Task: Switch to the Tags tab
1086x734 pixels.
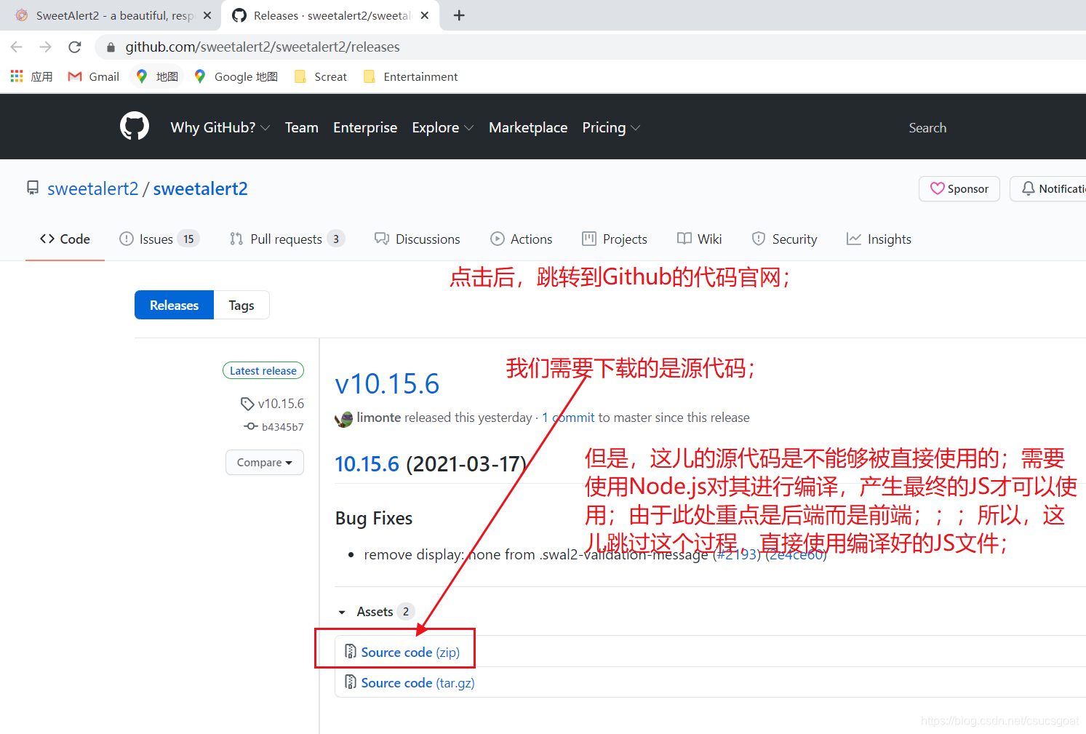Action: [241, 305]
